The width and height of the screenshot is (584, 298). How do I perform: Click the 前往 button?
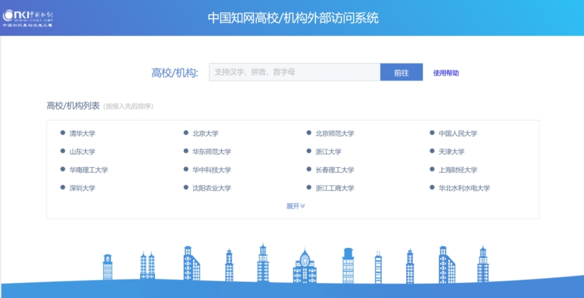click(401, 72)
